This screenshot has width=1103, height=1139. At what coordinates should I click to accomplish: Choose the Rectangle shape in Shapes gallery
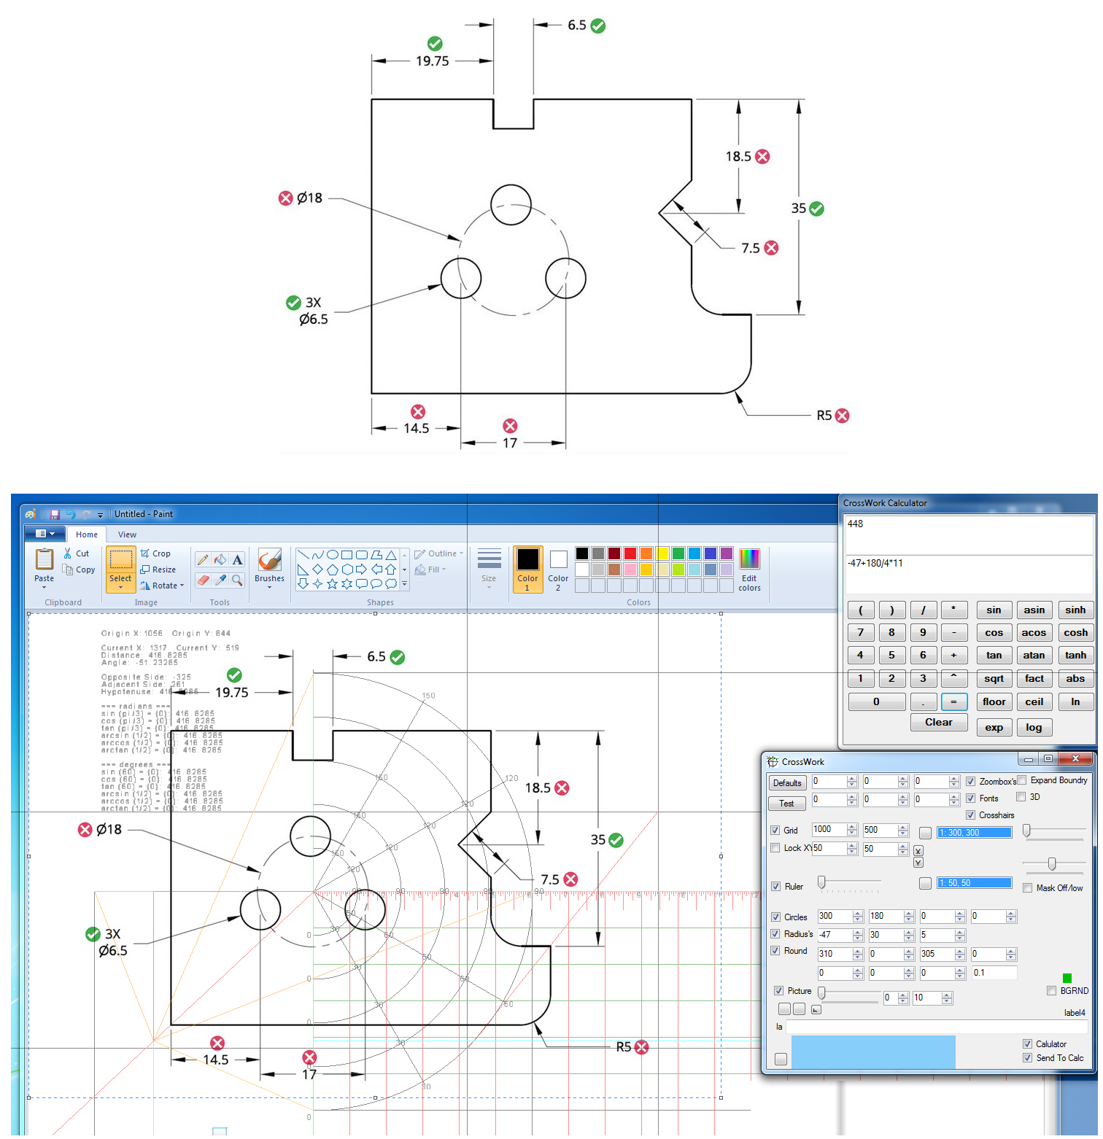coord(347,555)
